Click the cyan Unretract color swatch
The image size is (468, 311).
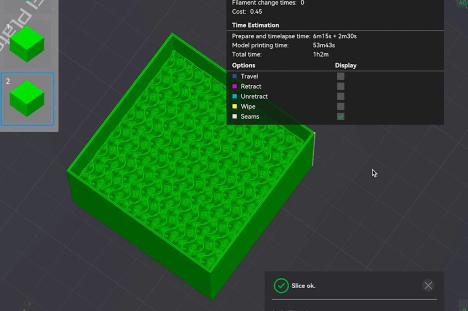click(x=235, y=97)
